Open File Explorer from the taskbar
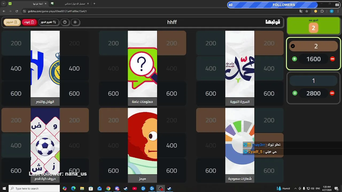The width and height of the screenshot is (342, 192). point(82,189)
